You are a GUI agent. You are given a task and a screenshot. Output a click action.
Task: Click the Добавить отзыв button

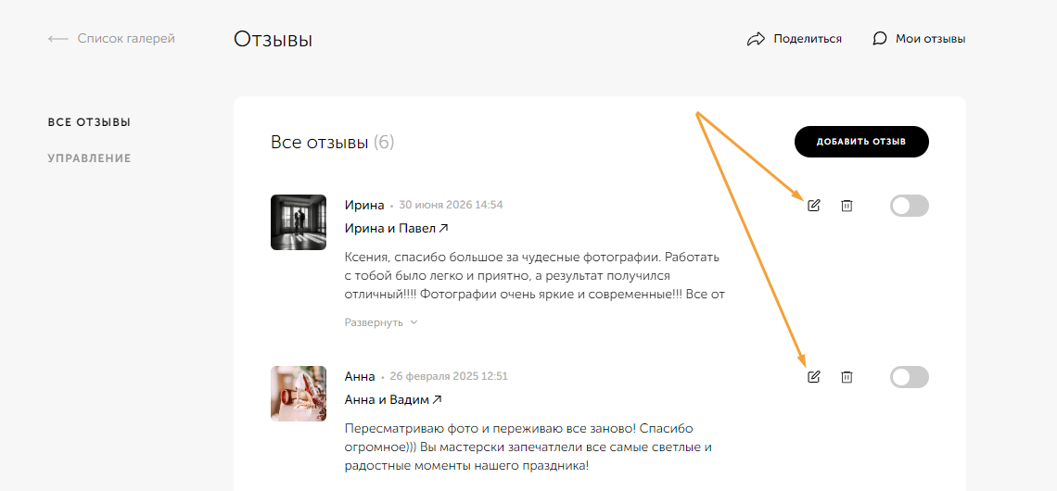point(861,142)
